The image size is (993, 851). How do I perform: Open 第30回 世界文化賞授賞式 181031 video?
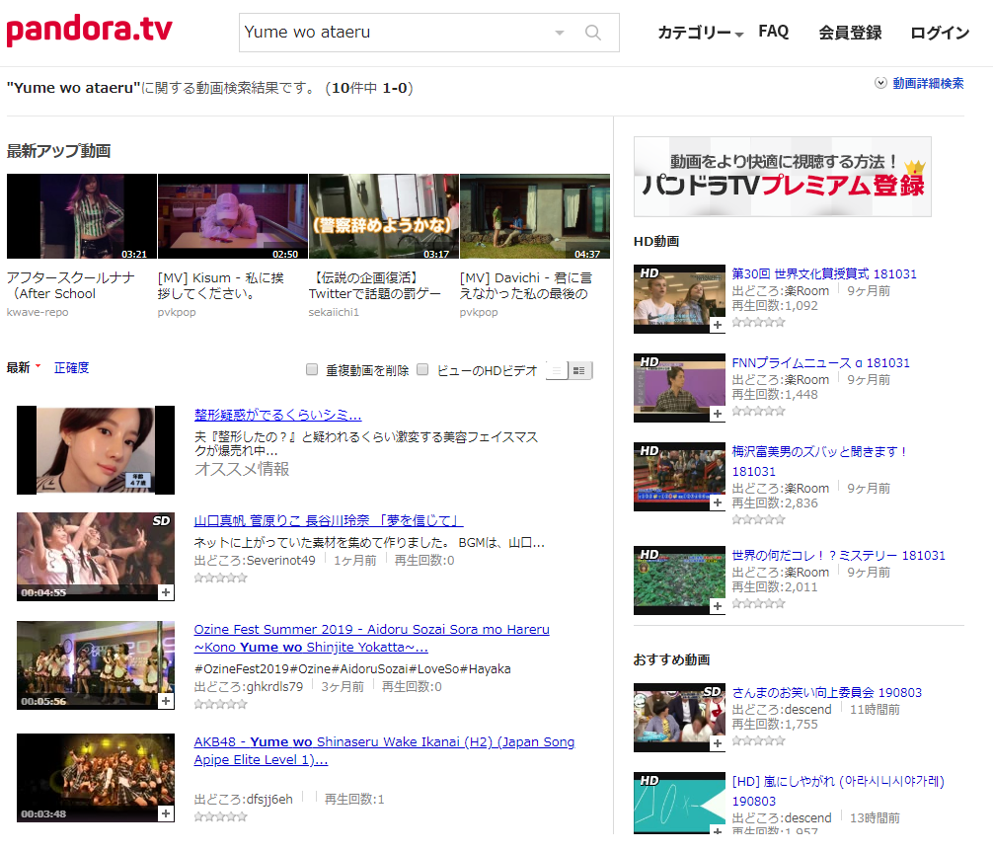pos(824,274)
